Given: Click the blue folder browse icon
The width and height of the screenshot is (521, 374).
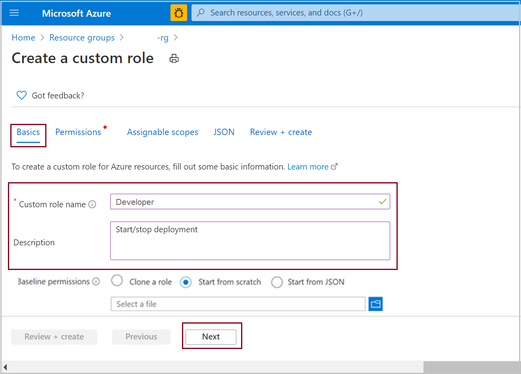Looking at the screenshot, I should click(x=375, y=304).
